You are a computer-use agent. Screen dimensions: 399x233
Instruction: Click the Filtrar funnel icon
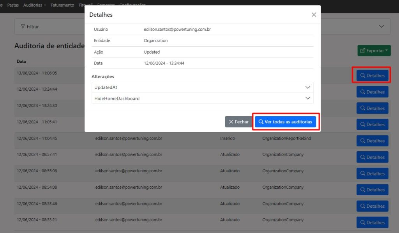pos(23,27)
